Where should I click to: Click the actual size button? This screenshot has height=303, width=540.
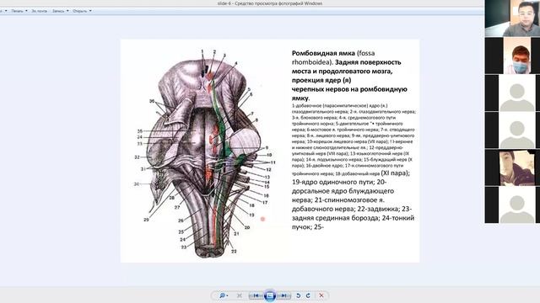coord(240,295)
